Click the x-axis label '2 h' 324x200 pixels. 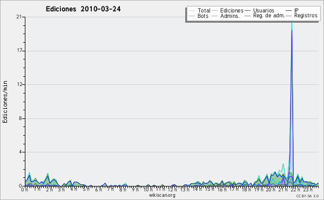[x=49, y=189]
